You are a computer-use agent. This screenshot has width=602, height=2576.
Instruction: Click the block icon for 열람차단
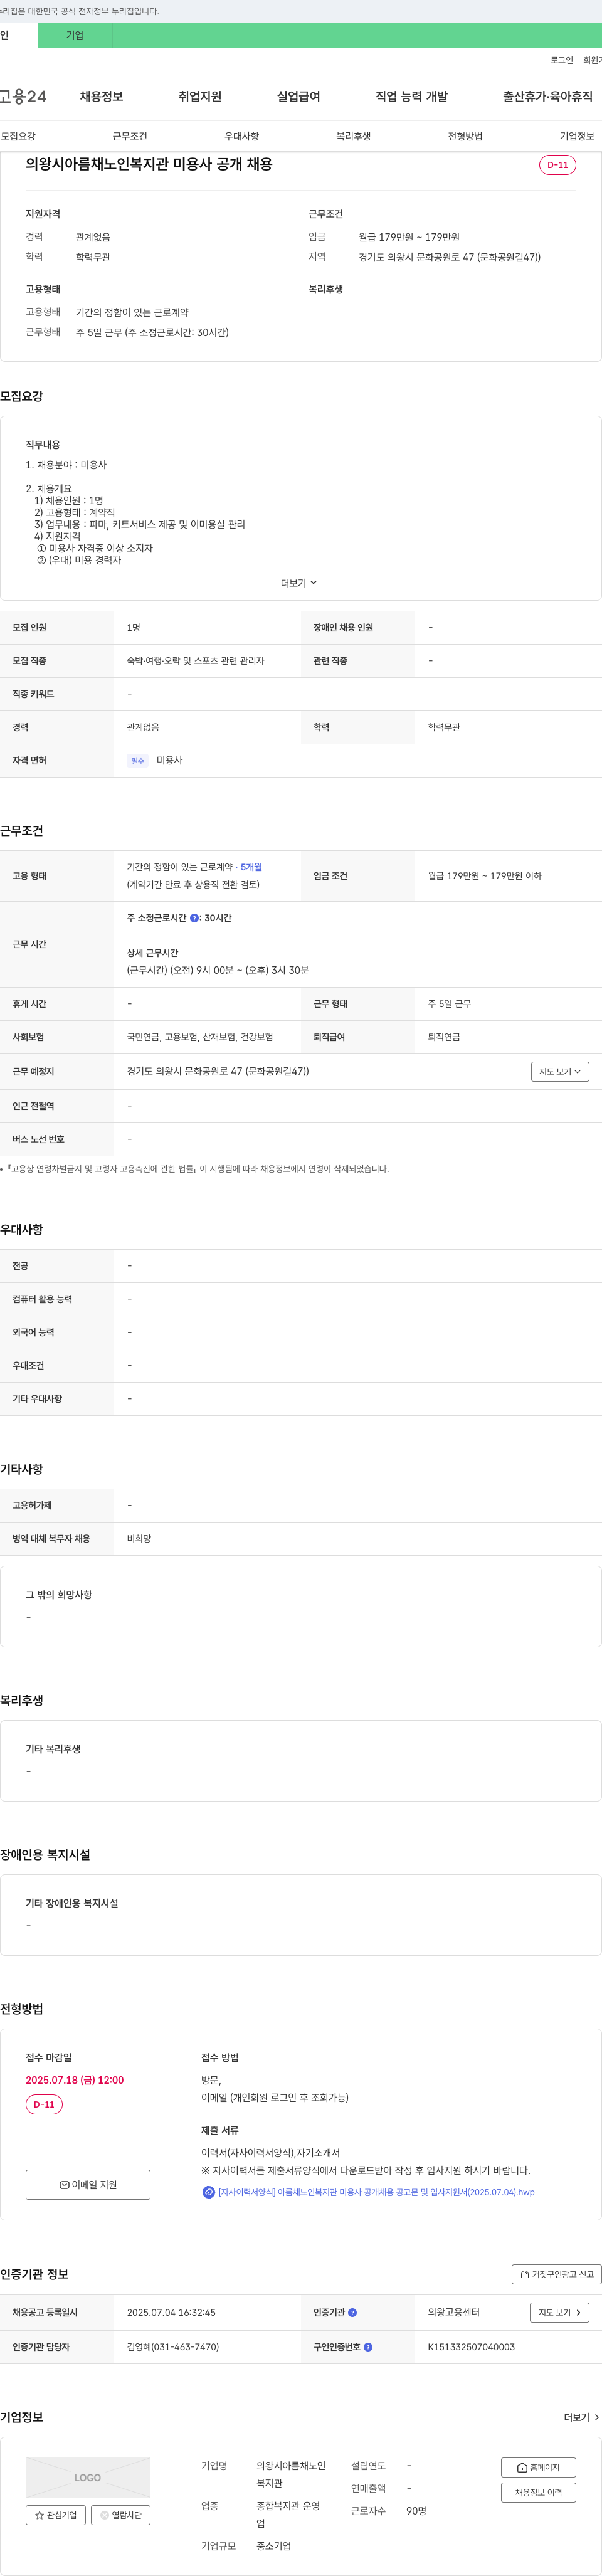click(x=104, y=2514)
